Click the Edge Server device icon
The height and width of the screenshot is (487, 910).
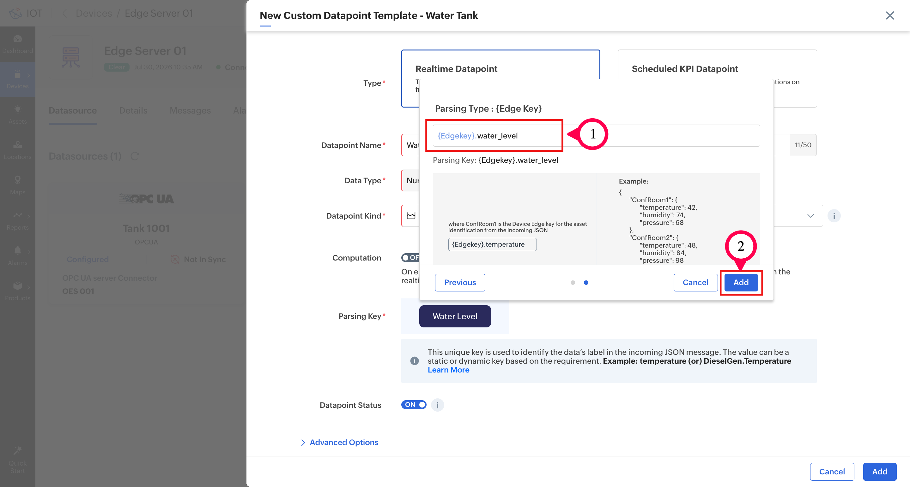point(71,57)
